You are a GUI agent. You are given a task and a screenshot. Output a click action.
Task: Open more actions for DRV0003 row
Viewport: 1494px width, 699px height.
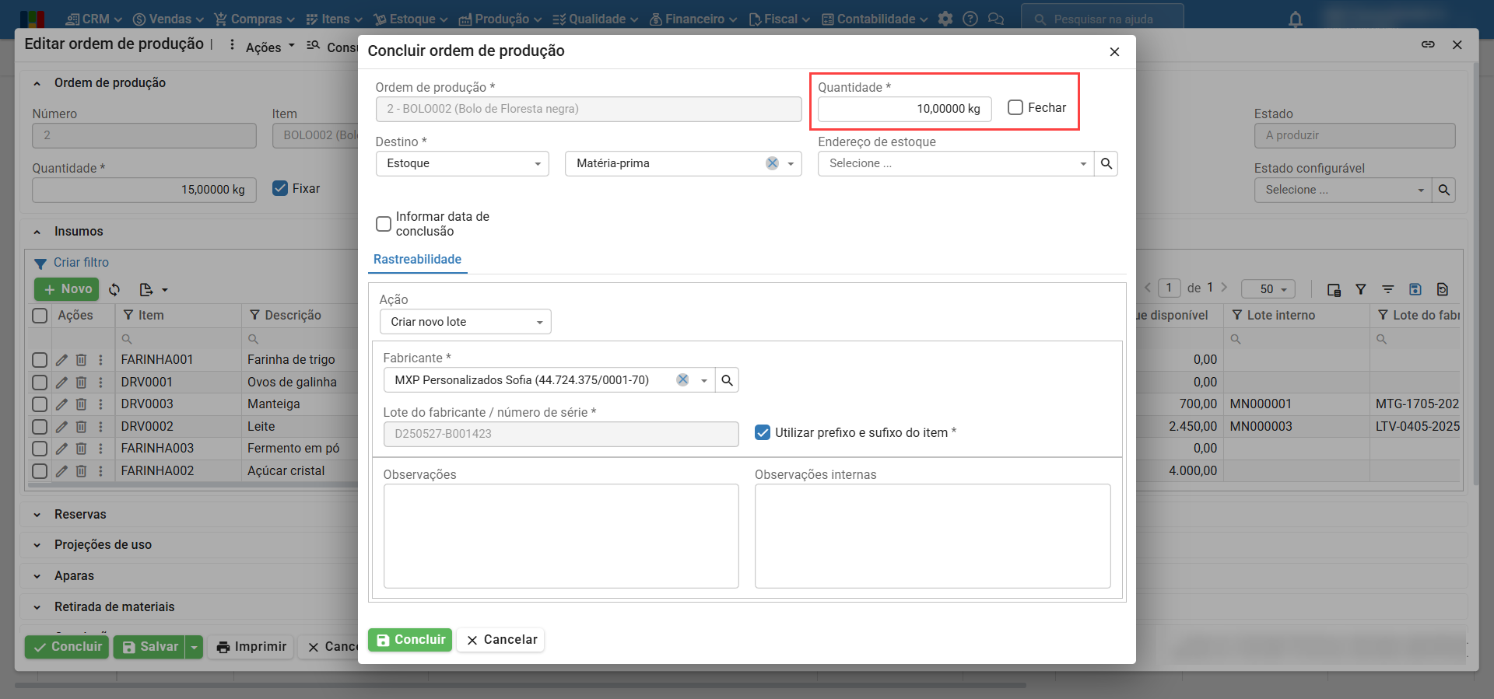point(100,404)
